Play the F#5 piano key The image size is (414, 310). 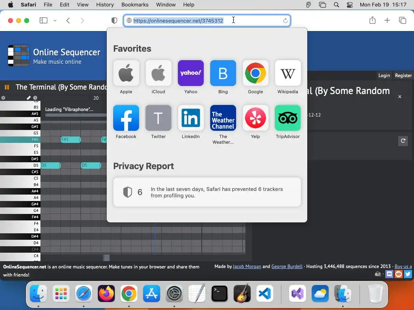(x=20, y=139)
